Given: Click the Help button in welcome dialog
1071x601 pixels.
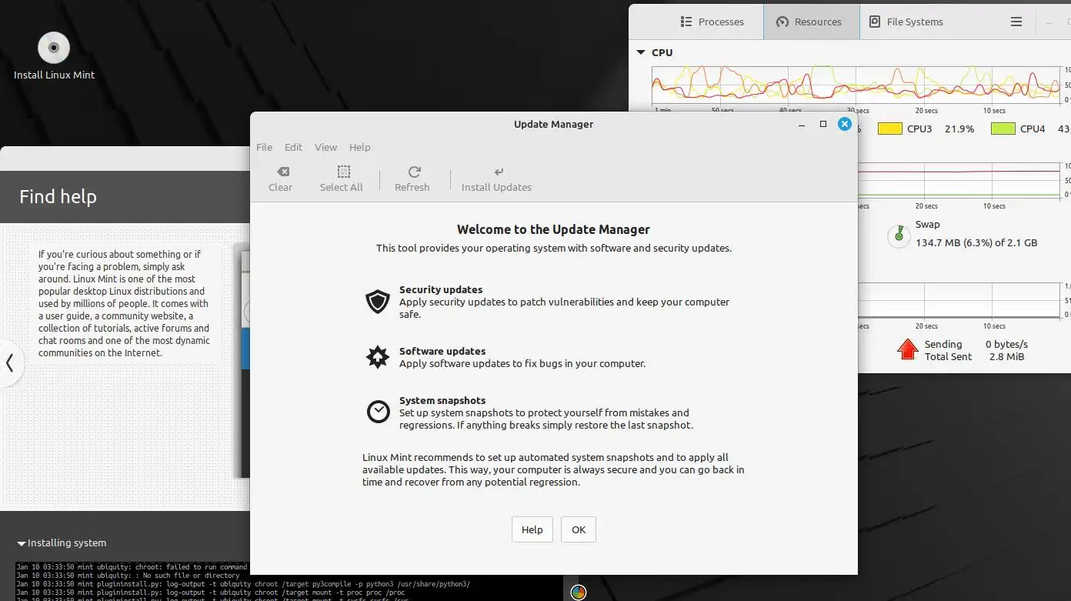Looking at the screenshot, I should pyautogui.click(x=532, y=529).
